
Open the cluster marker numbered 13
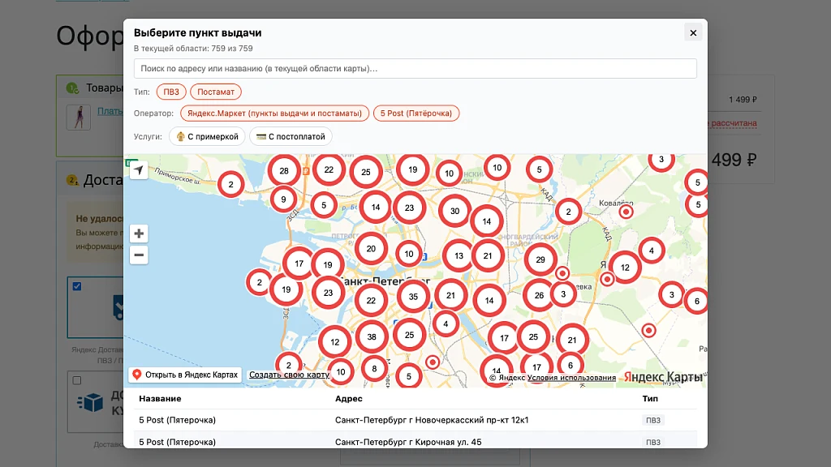point(459,255)
